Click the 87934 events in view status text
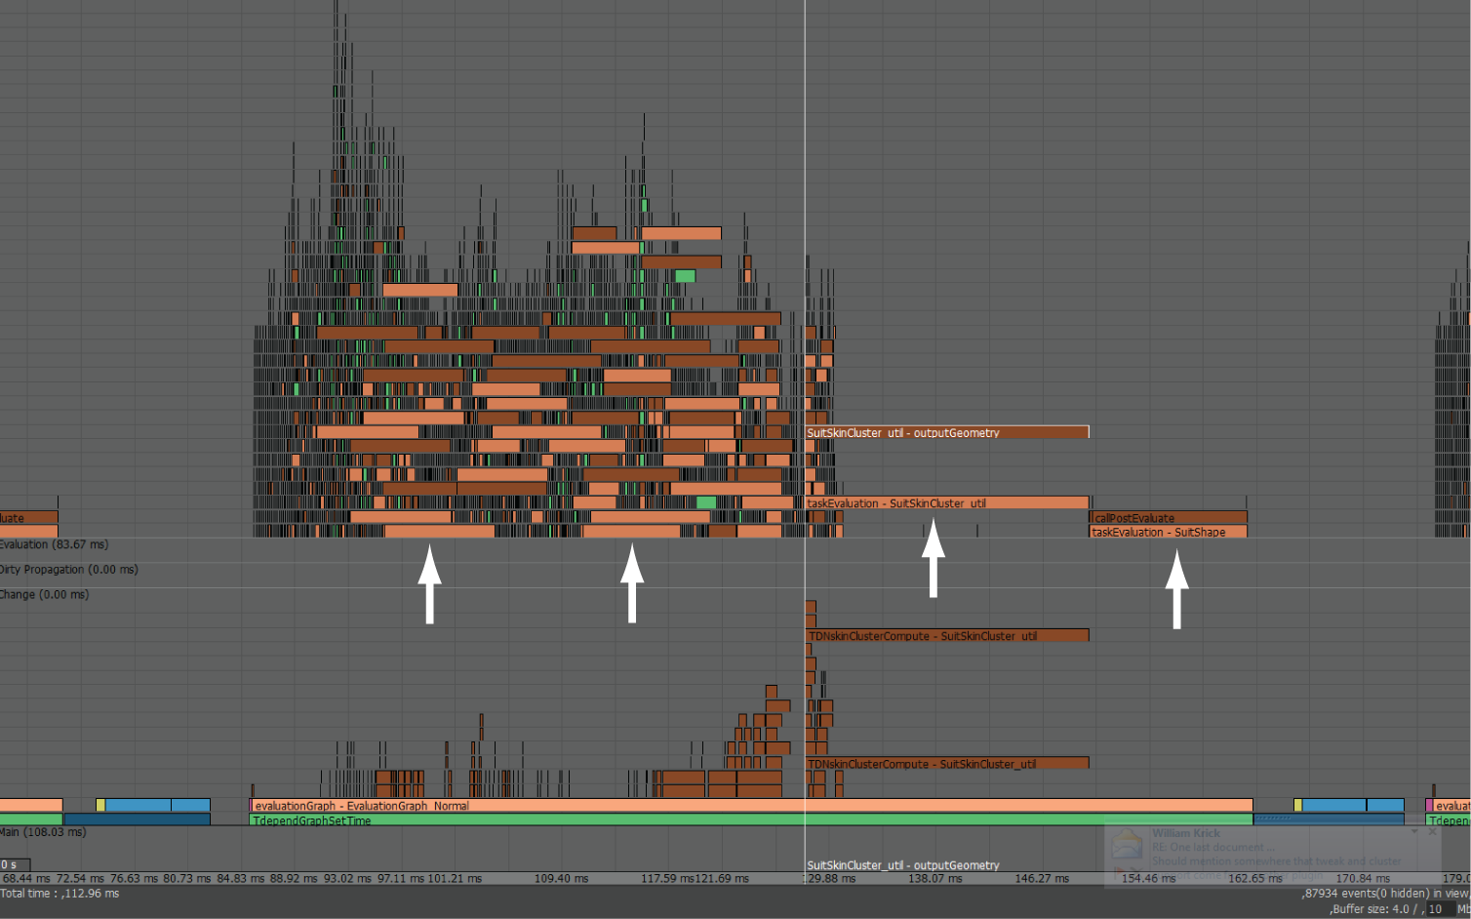 (1385, 893)
